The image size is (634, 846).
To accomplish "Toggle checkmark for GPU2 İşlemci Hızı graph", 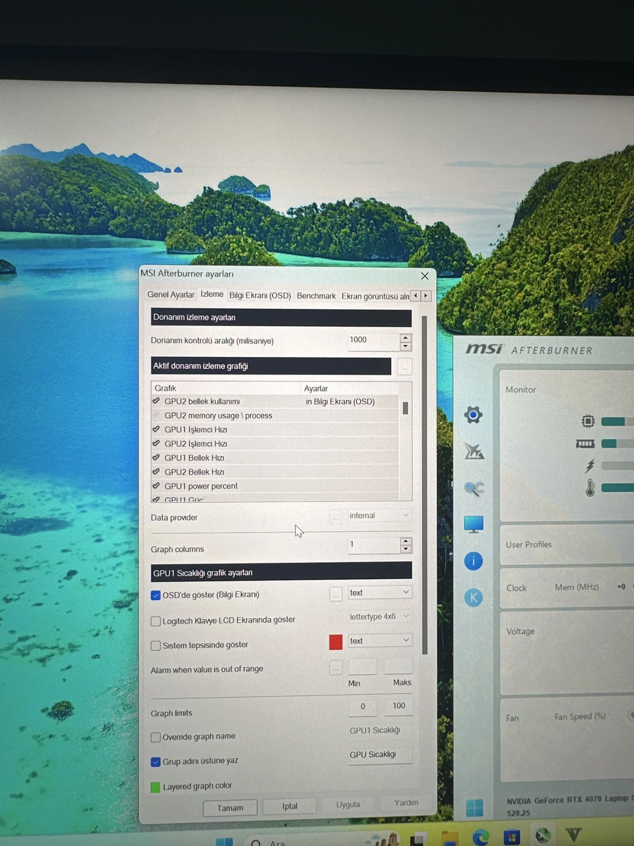I will pos(156,443).
